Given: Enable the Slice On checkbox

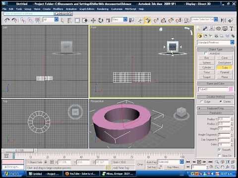Looking at the screenshot, I should pos(219,155).
